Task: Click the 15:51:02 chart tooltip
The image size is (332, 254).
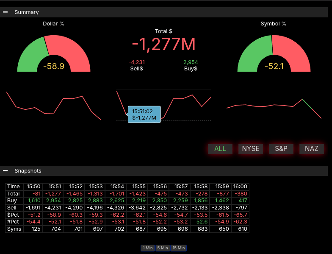Action: (144, 114)
